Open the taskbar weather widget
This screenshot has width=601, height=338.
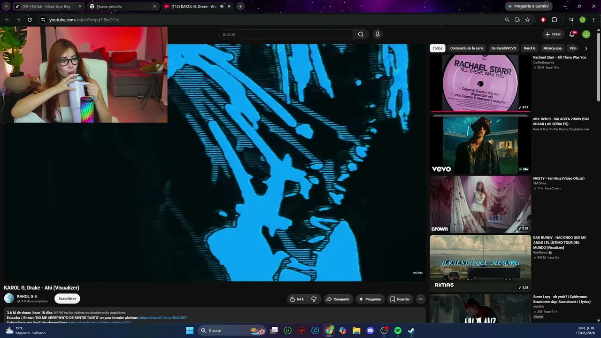[26, 330]
